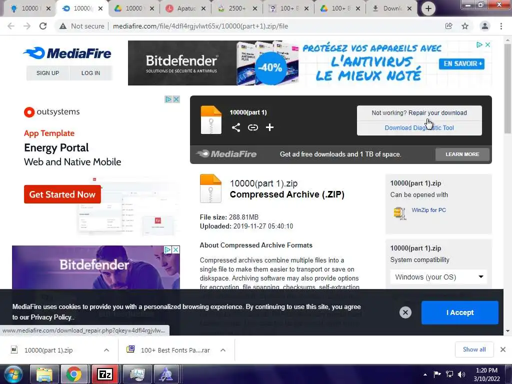Click the share icon under 10000(part 1)
This screenshot has width=512, height=384.
(x=236, y=127)
